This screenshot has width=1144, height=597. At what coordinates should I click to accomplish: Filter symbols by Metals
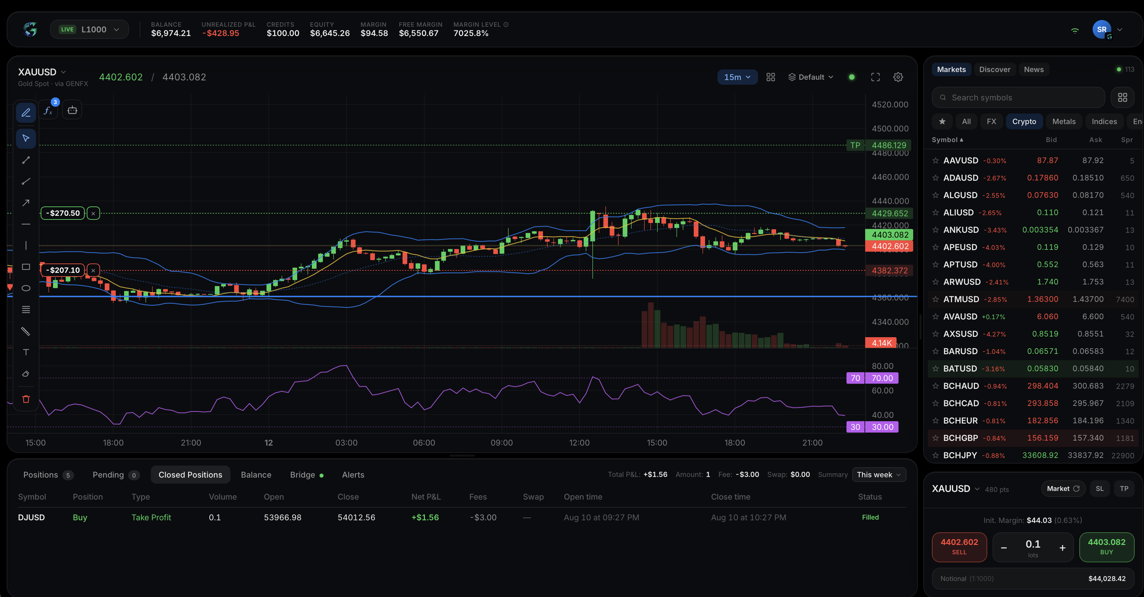click(x=1064, y=122)
